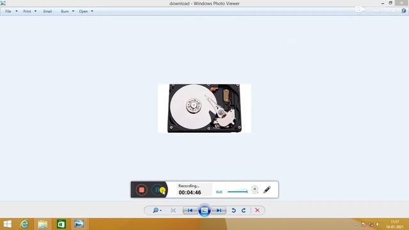Open Photo Viewer help

click(x=404, y=11)
